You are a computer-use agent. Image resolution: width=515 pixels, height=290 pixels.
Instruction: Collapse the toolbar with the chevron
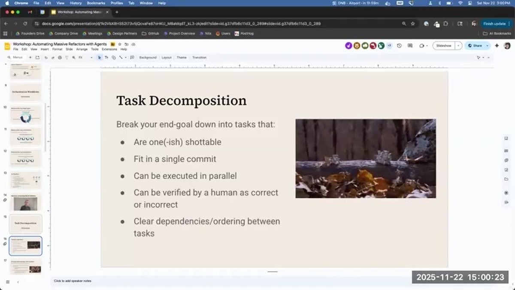[489, 58]
